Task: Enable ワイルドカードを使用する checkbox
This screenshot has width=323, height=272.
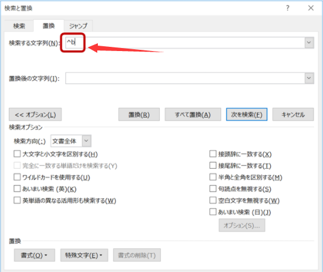Action: pyautogui.click(x=17, y=177)
